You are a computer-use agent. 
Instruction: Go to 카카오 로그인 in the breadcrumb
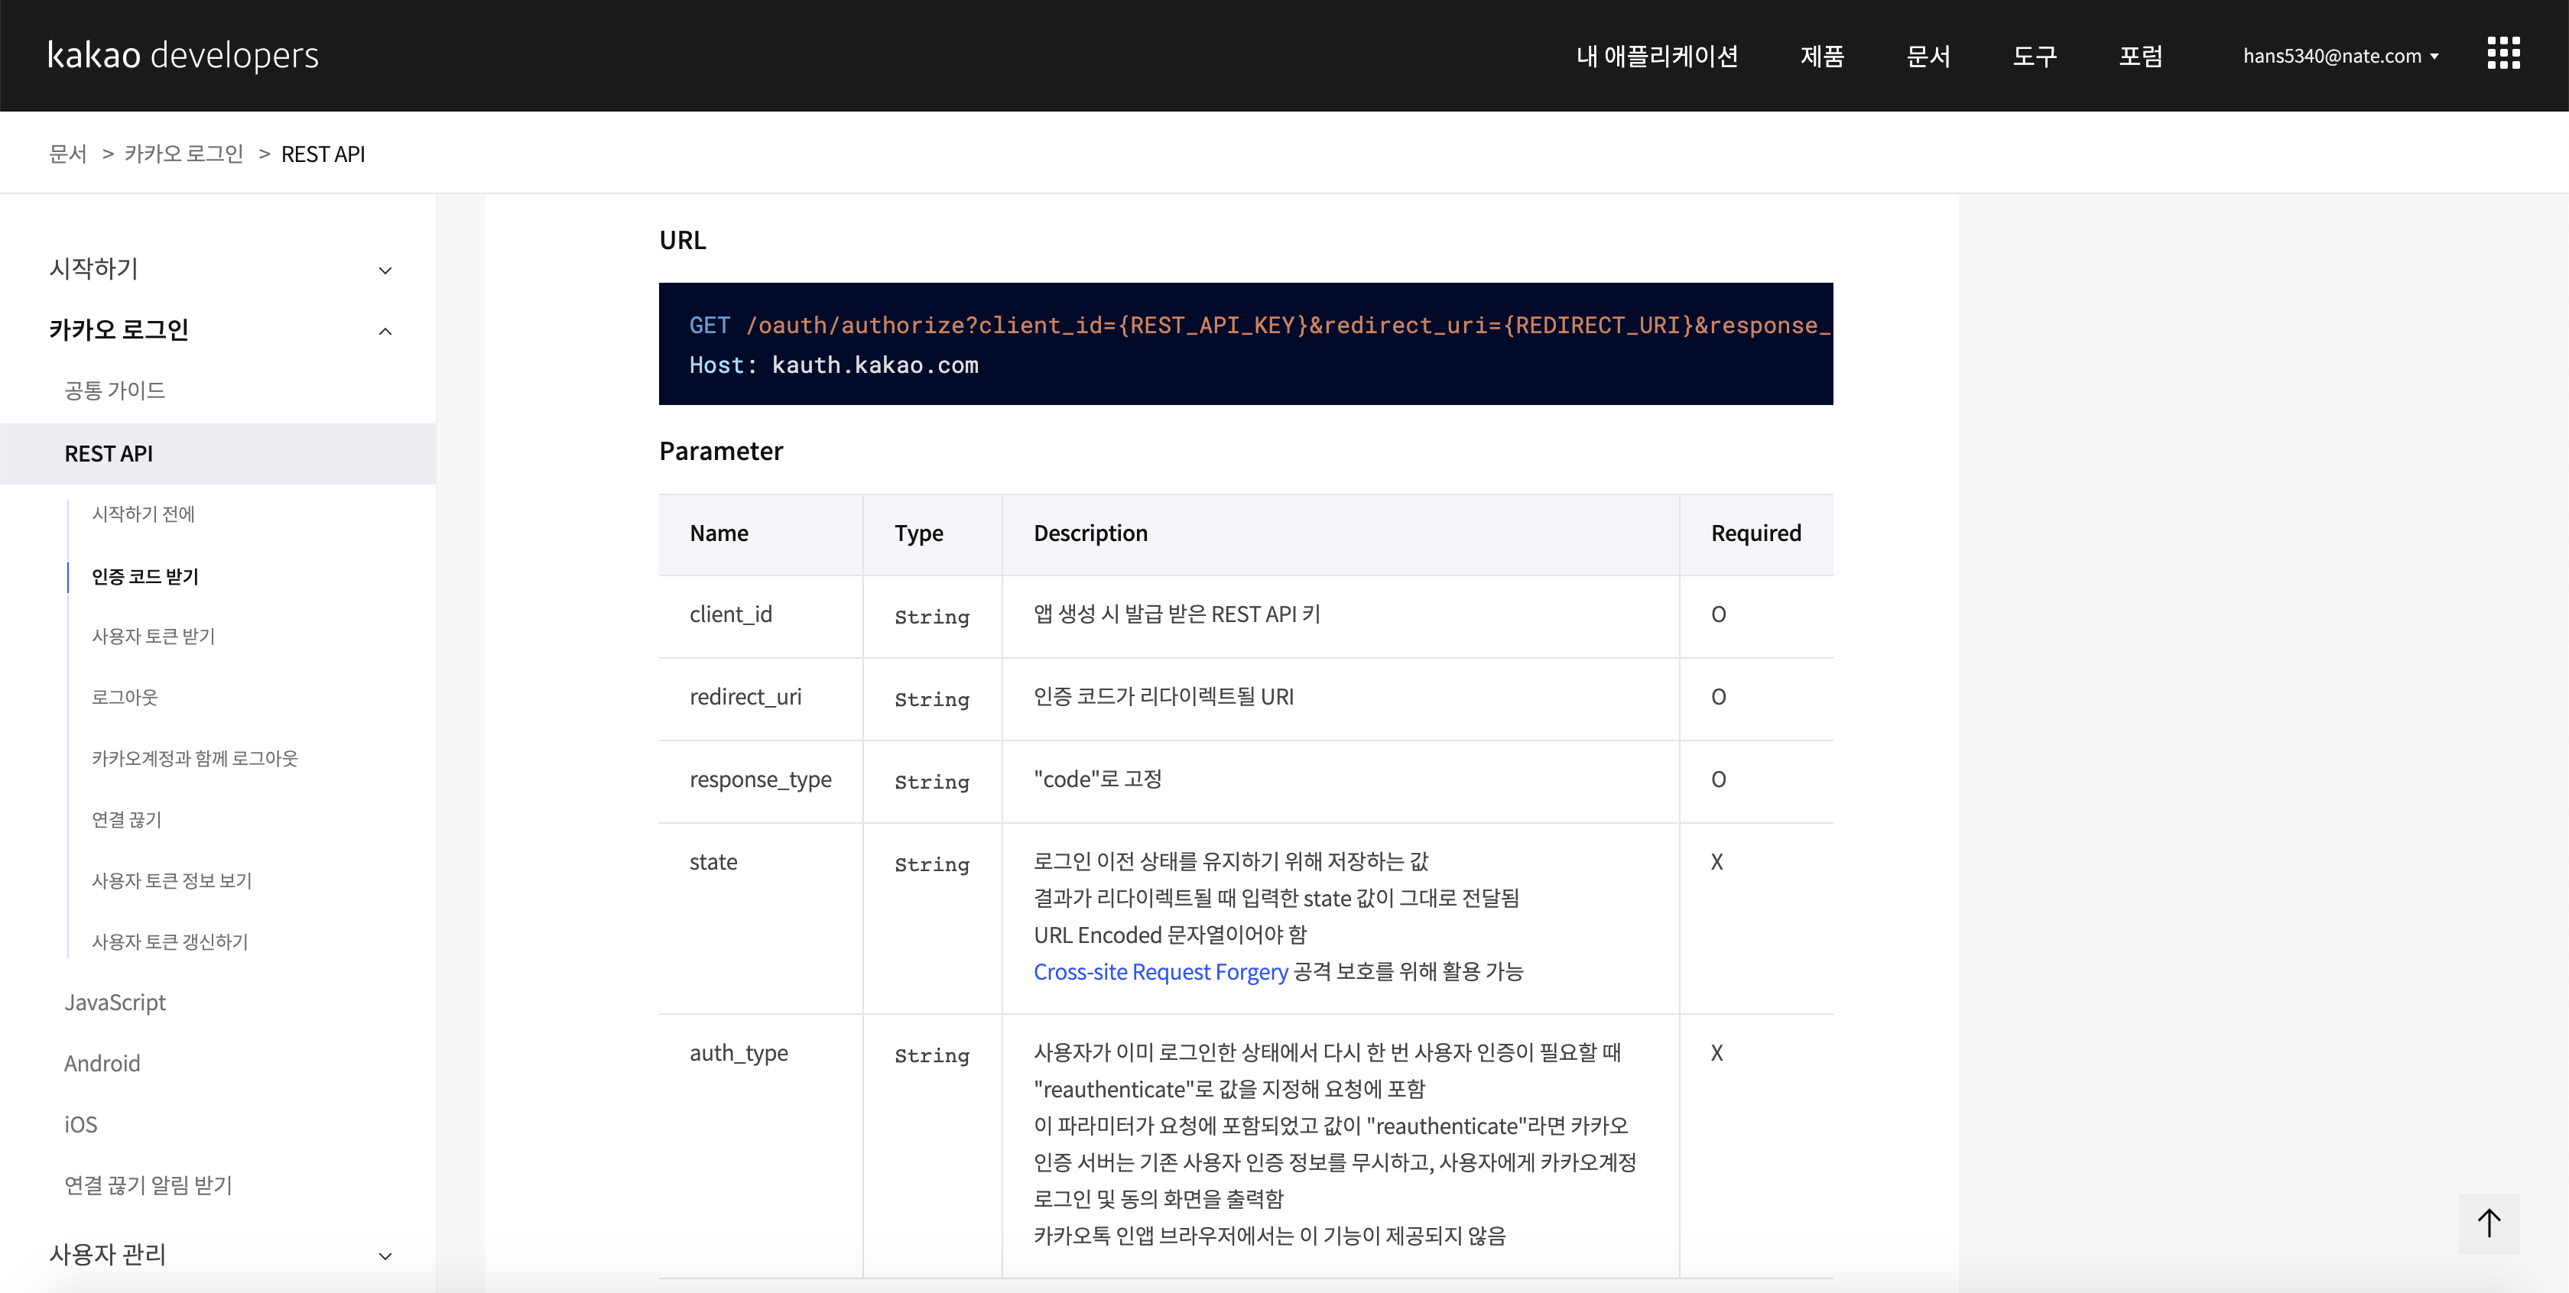pos(183,154)
